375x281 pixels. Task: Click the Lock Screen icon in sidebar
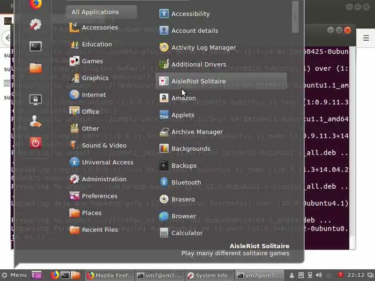[36, 99]
